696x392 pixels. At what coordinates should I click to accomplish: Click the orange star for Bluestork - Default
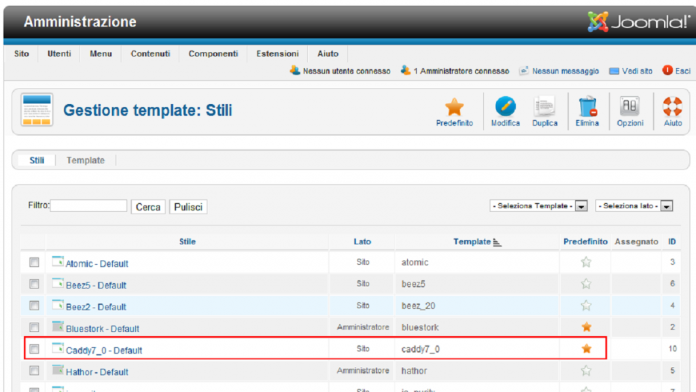click(x=586, y=327)
